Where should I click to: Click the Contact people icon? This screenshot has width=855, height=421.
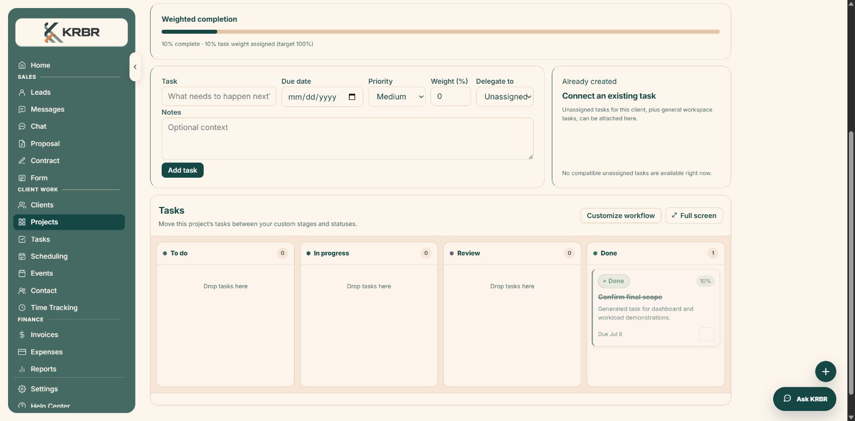tap(22, 291)
